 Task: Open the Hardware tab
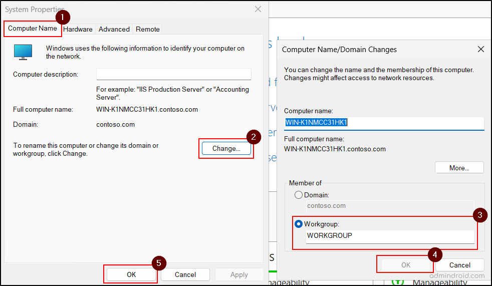click(78, 29)
